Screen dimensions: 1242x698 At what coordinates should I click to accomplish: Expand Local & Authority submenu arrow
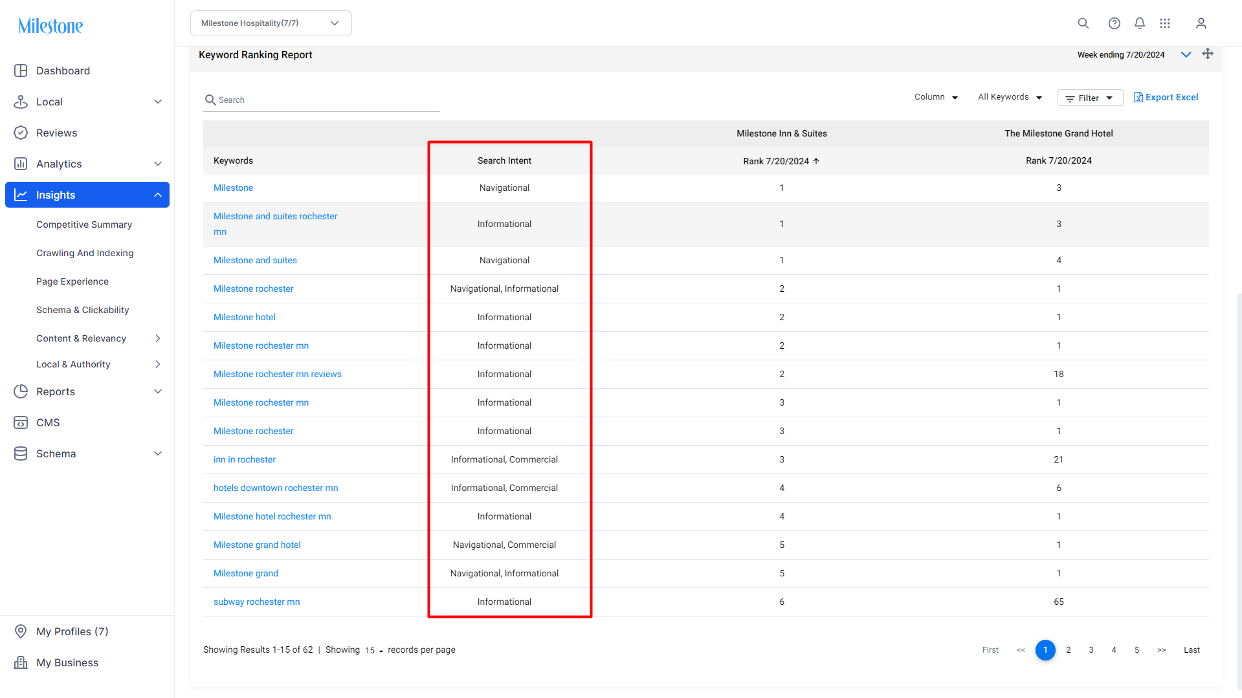point(158,364)
